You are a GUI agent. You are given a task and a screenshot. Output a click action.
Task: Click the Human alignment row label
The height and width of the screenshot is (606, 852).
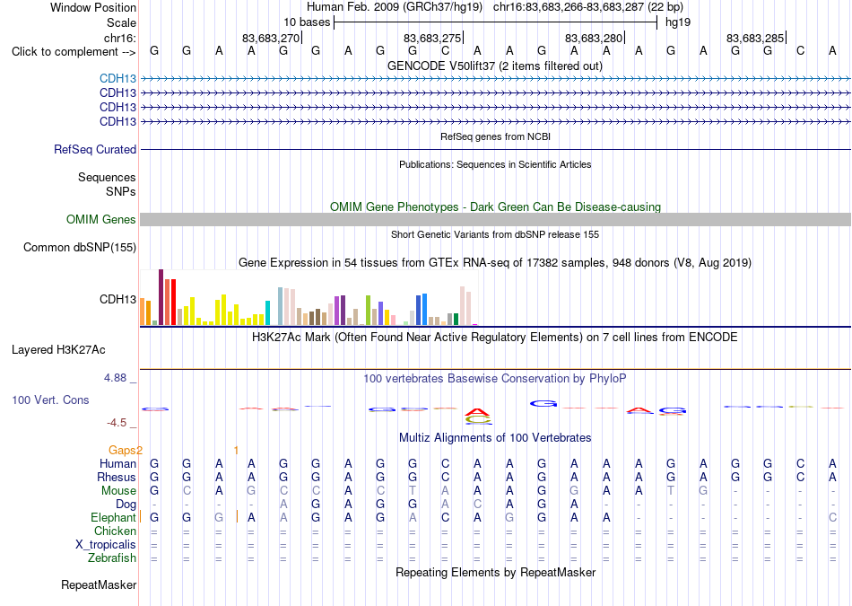(x=117, y=463)
